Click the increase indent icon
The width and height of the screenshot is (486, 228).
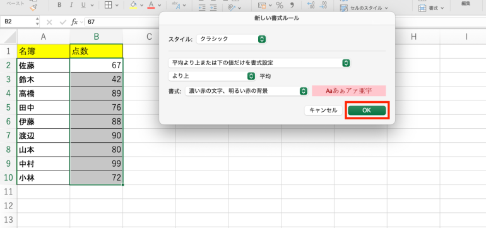(x=213, y=8)
